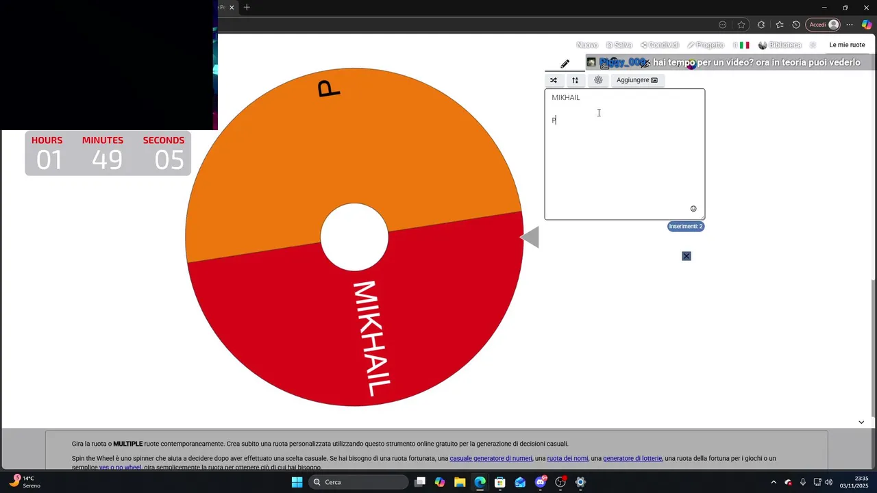Open Discord from taskbar
Screen dimensions: 877x493
coord(541,482)
